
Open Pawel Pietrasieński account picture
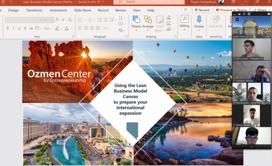[x=221, y=2]
